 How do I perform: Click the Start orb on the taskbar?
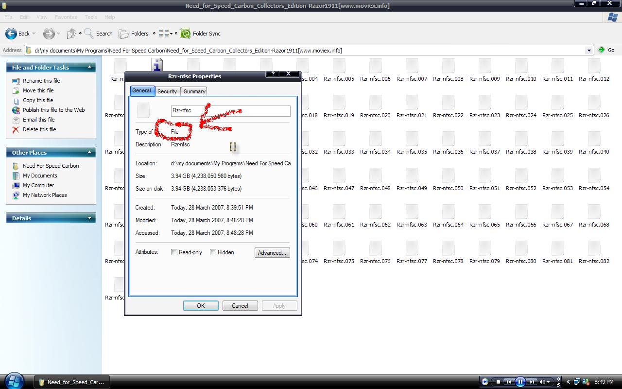(x=14, y=381)
